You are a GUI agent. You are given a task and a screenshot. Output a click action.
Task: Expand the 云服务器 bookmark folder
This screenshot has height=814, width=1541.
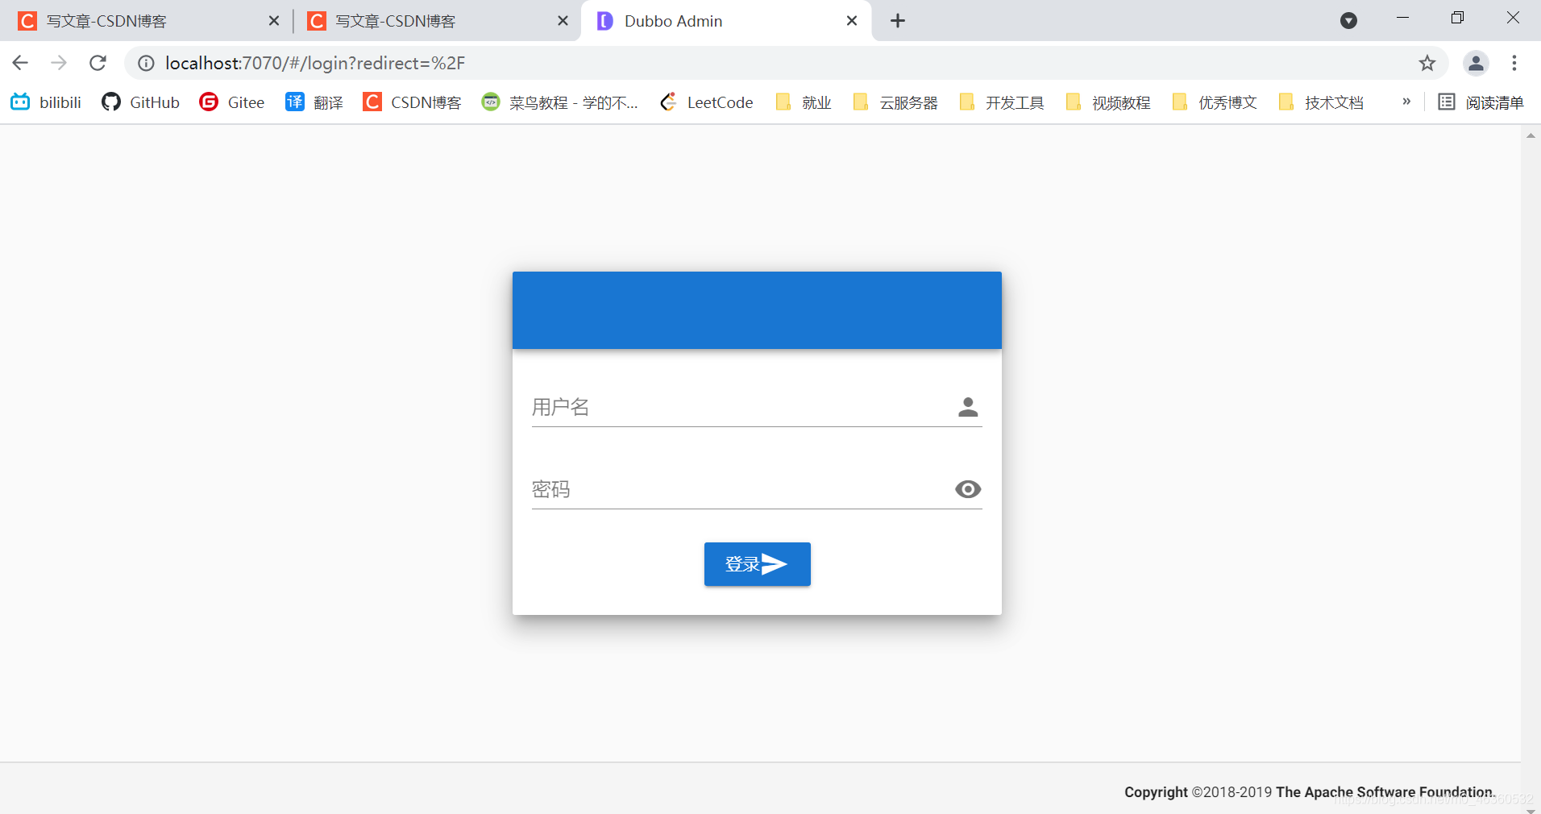coord(895,102)
